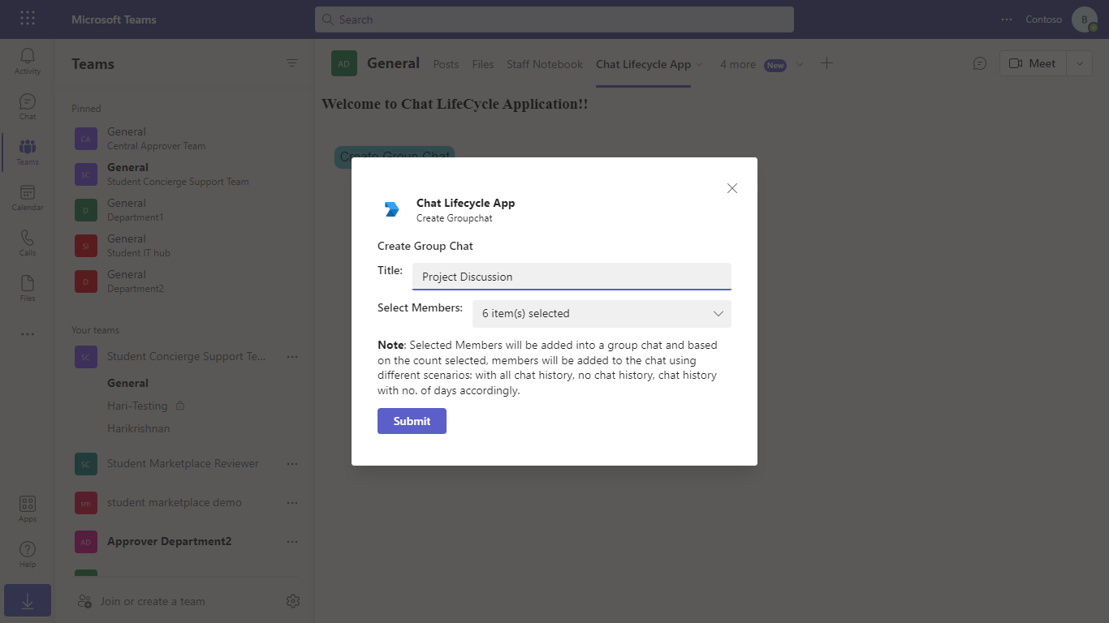Click the Pinned section header
Screen dimensions: 1109x623
pyautogui.click(x=86, y=109)
